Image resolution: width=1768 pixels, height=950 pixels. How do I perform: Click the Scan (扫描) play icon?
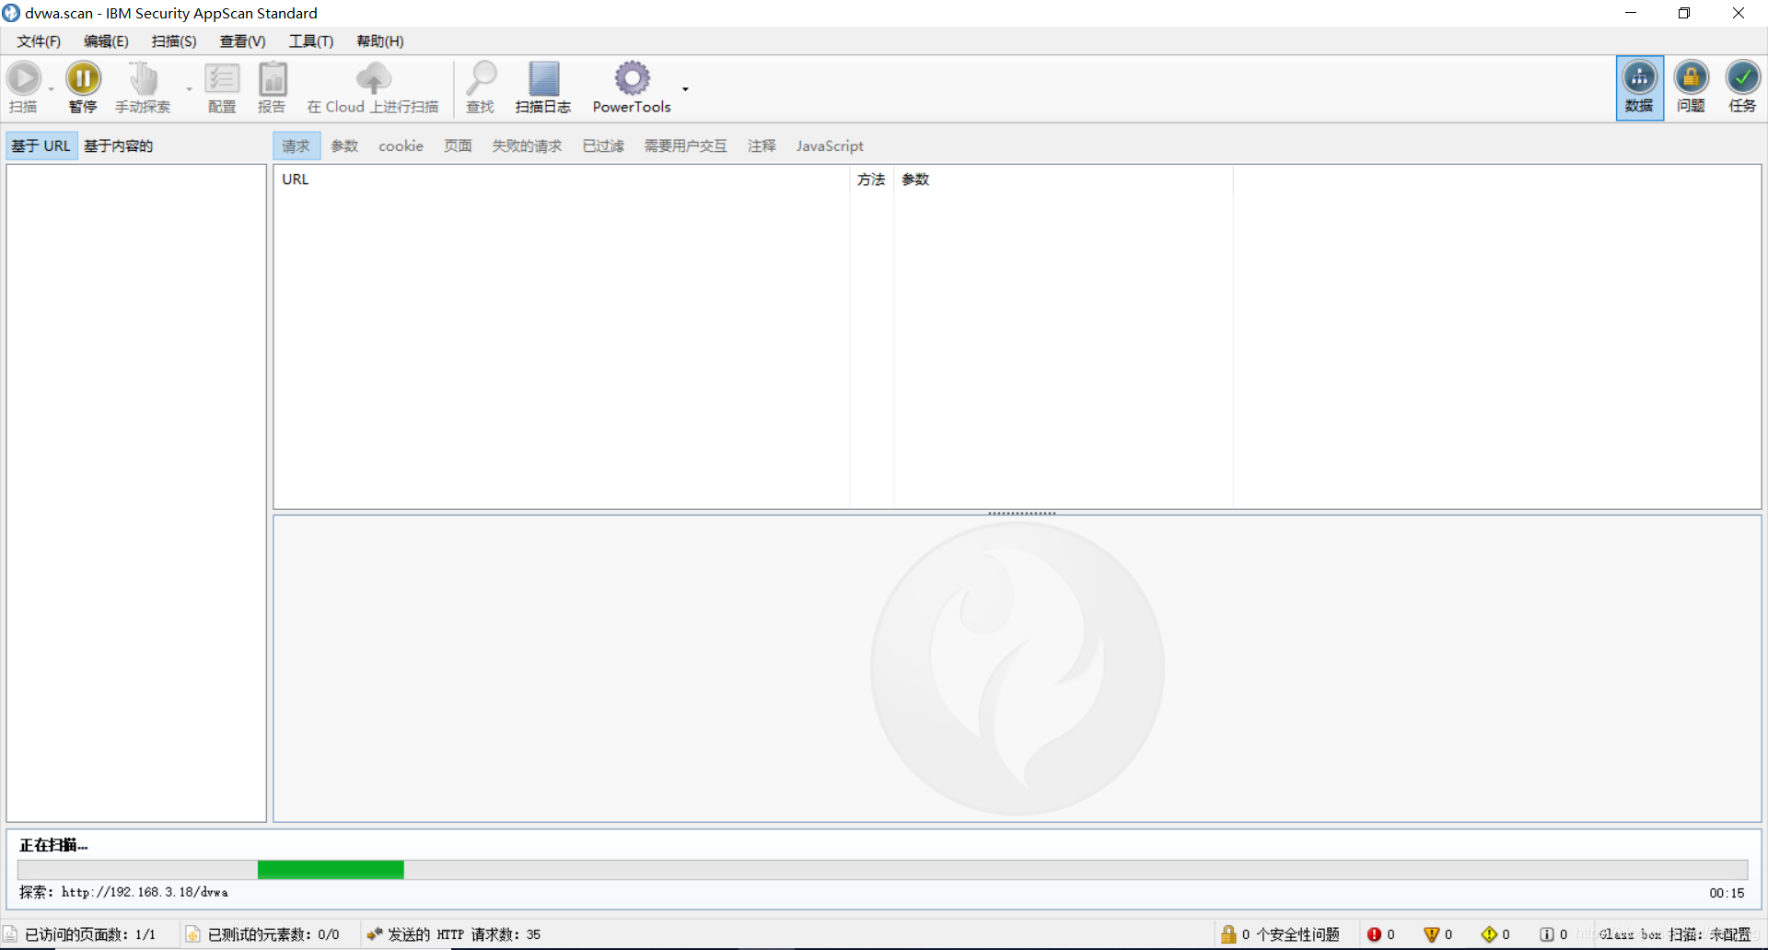(x=24, y=79)
